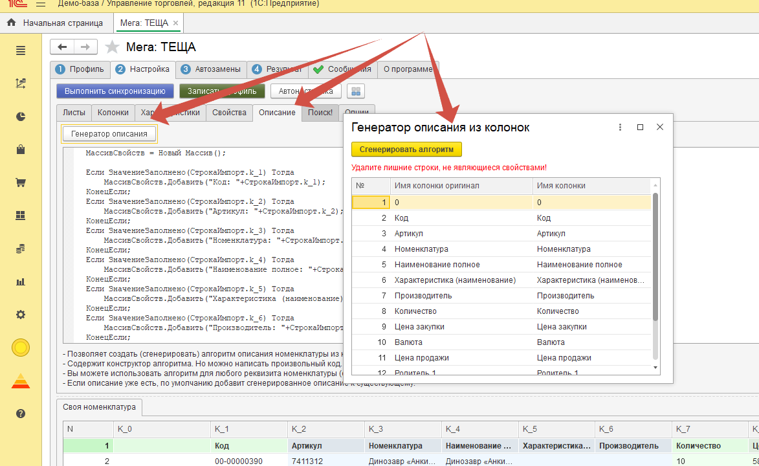Select row 11 Цена продажи in the dialog

[x=501, y=357]
